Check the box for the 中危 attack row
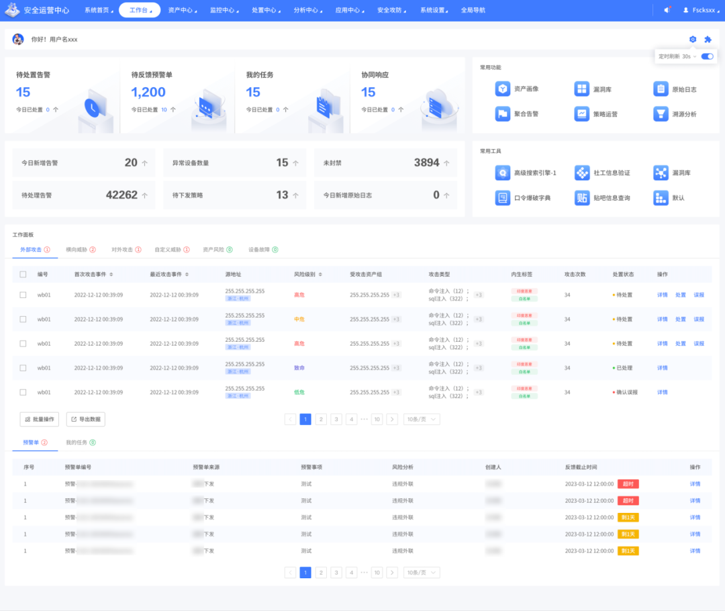 (x=23, y=319)
